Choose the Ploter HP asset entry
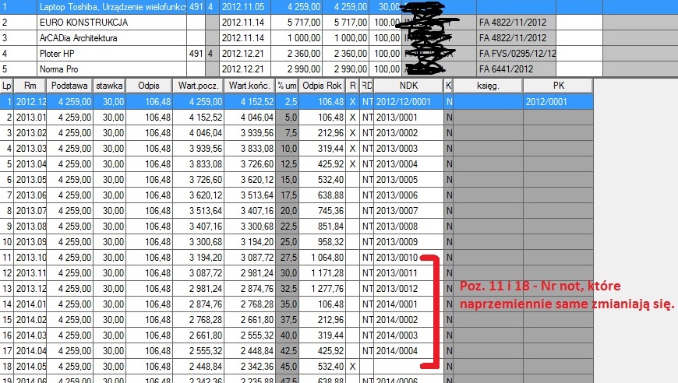This screenshot has width=678, height=383. [x=109, y=53]
